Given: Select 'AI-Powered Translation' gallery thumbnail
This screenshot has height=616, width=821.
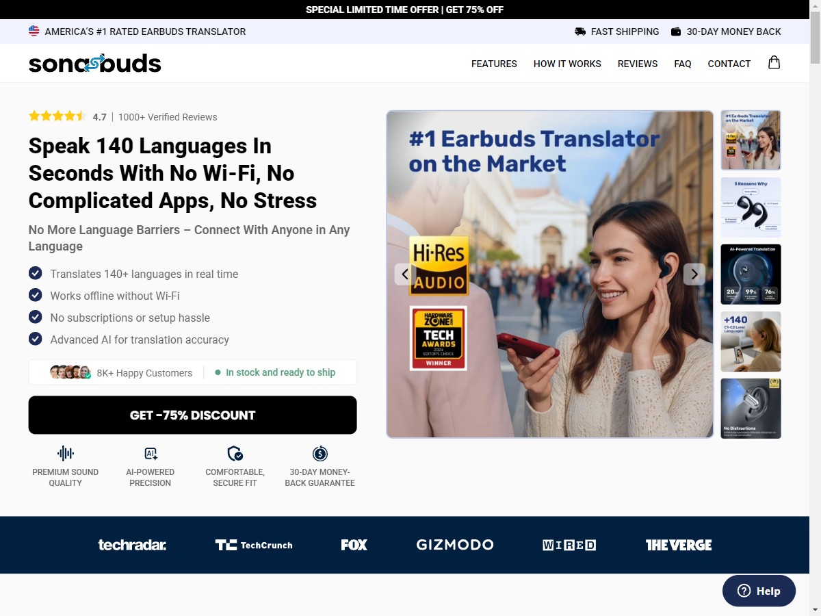Looking at the screenshot, I should [x=751, y=274].
